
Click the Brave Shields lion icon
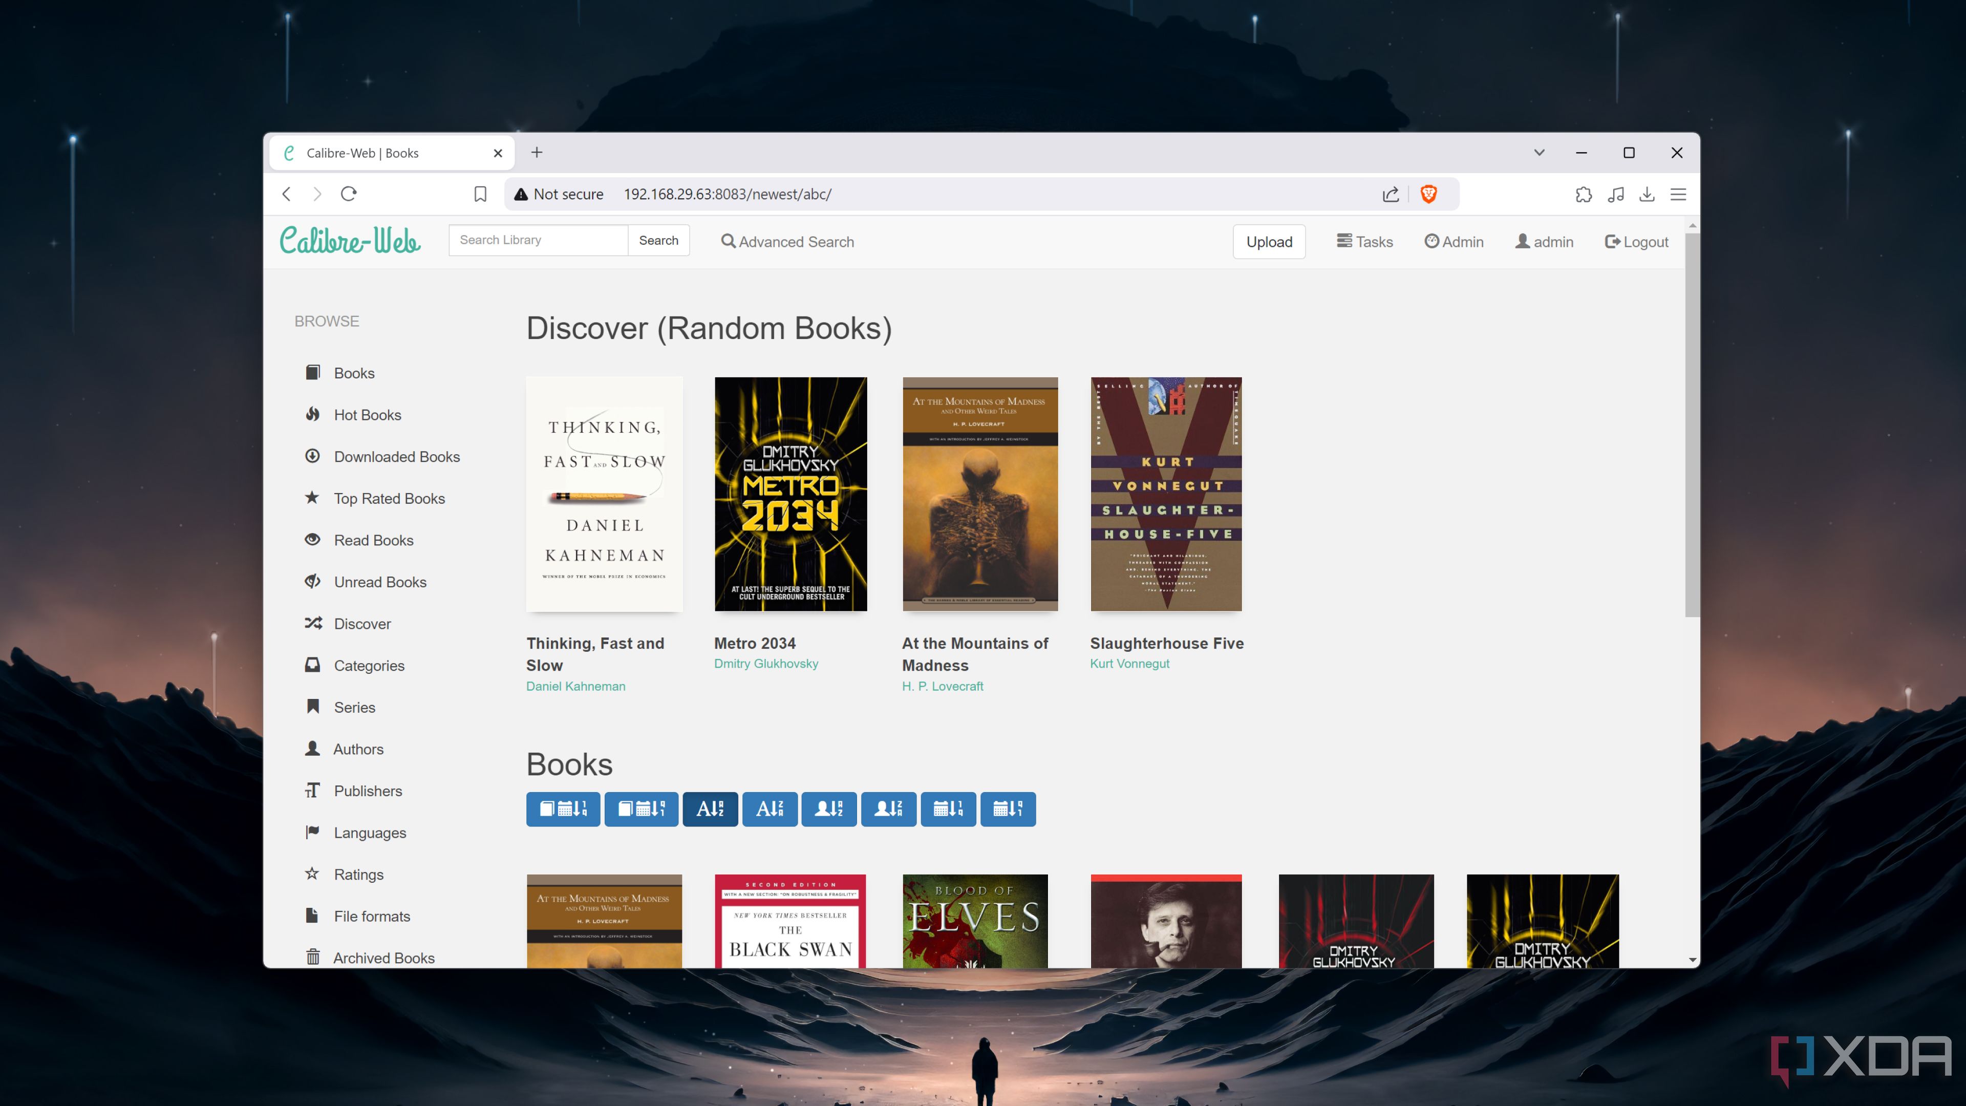1429,194
